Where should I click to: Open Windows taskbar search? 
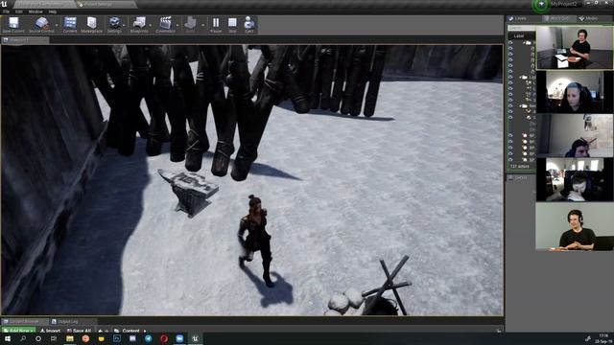point(23,338)
